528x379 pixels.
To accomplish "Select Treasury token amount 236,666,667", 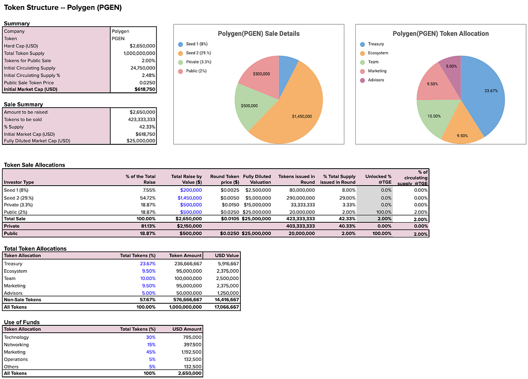I will [x=188, y=264].
